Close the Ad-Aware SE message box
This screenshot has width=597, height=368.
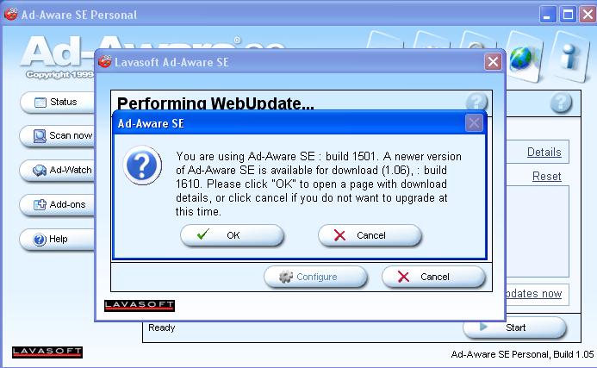(x=474, y=123)
